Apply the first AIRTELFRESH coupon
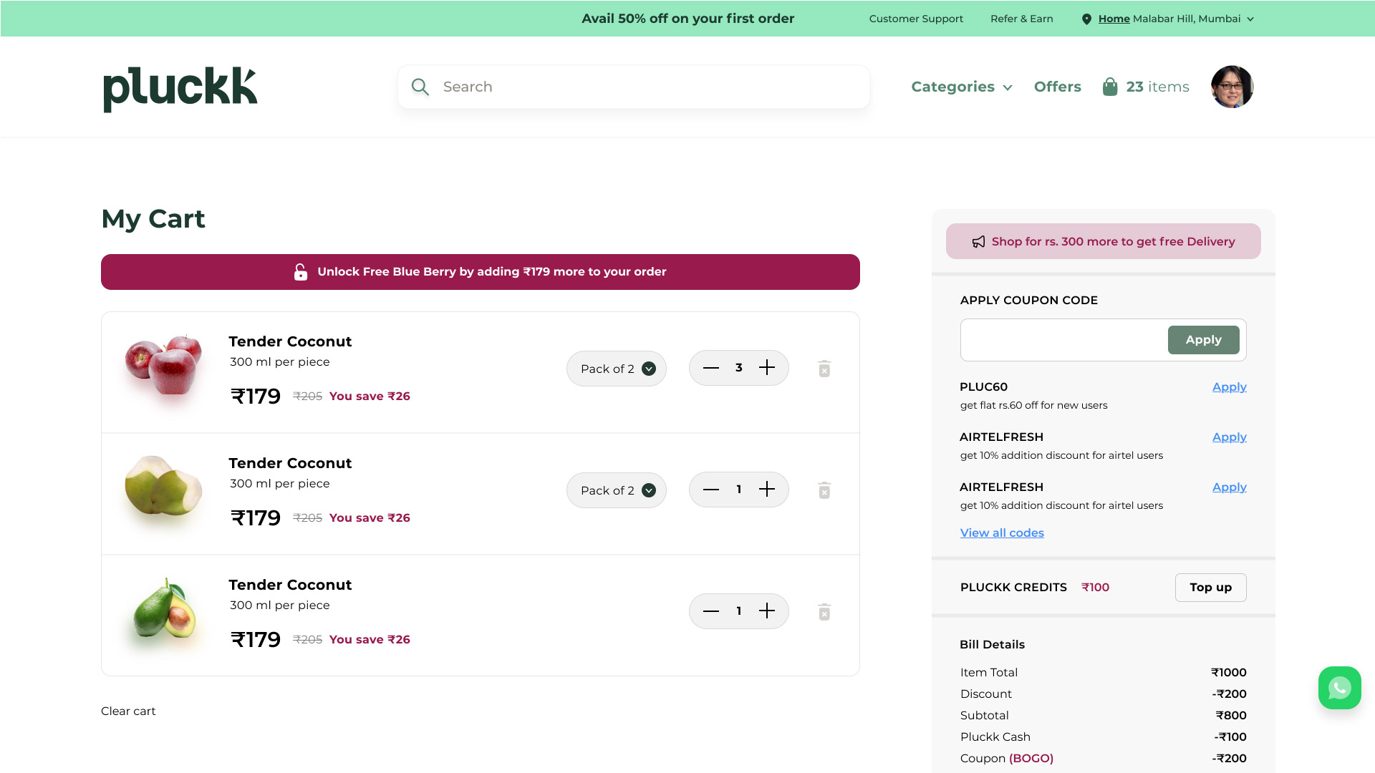The height and width of the screenshot is (773, 1375). [x=1229, y=437]
